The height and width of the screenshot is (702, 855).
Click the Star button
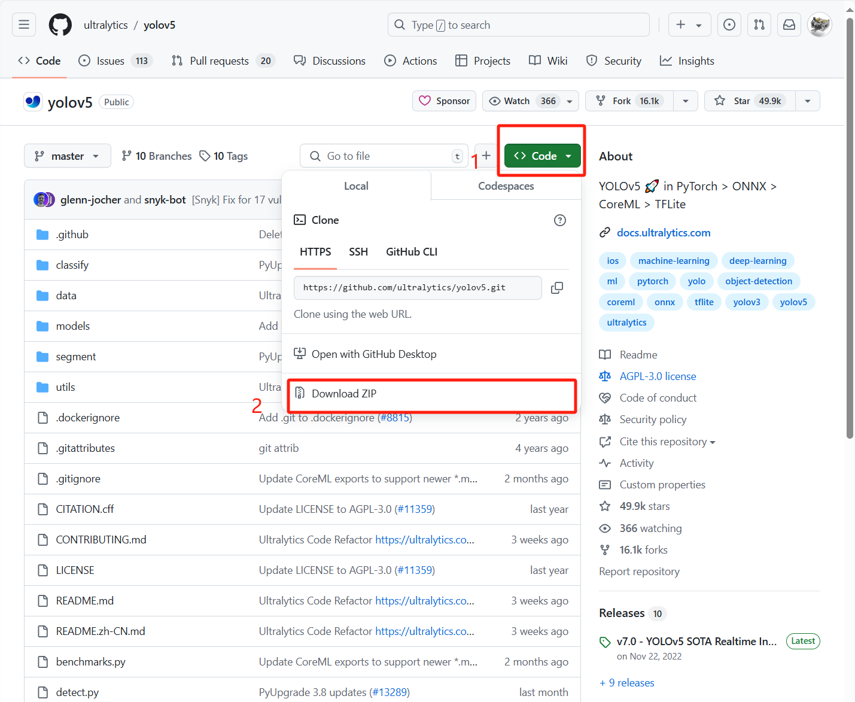tap(750, 101)
